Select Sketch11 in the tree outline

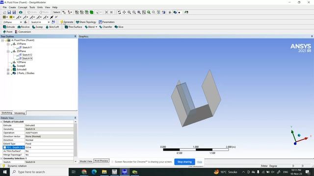coord(27,47)
